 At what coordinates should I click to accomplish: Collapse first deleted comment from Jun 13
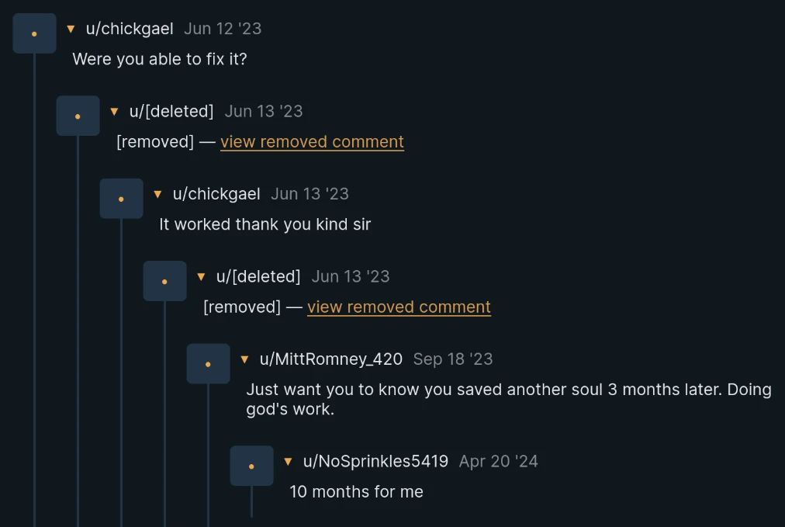[114, 112]
